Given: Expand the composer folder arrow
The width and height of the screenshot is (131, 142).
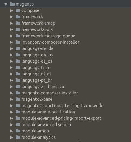Looking at the screenshot, I should point(12,10).
